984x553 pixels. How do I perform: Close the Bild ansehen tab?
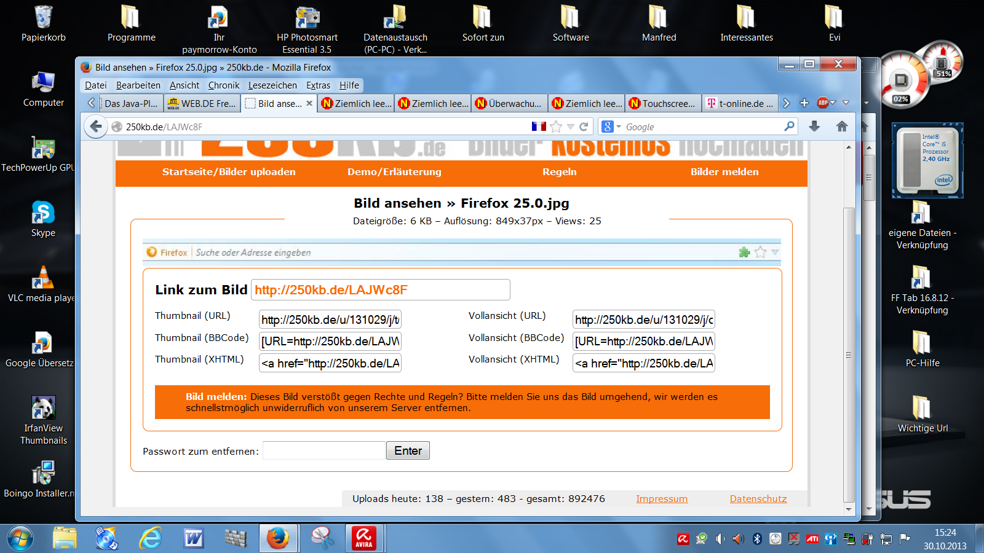(x=309, y=103)
